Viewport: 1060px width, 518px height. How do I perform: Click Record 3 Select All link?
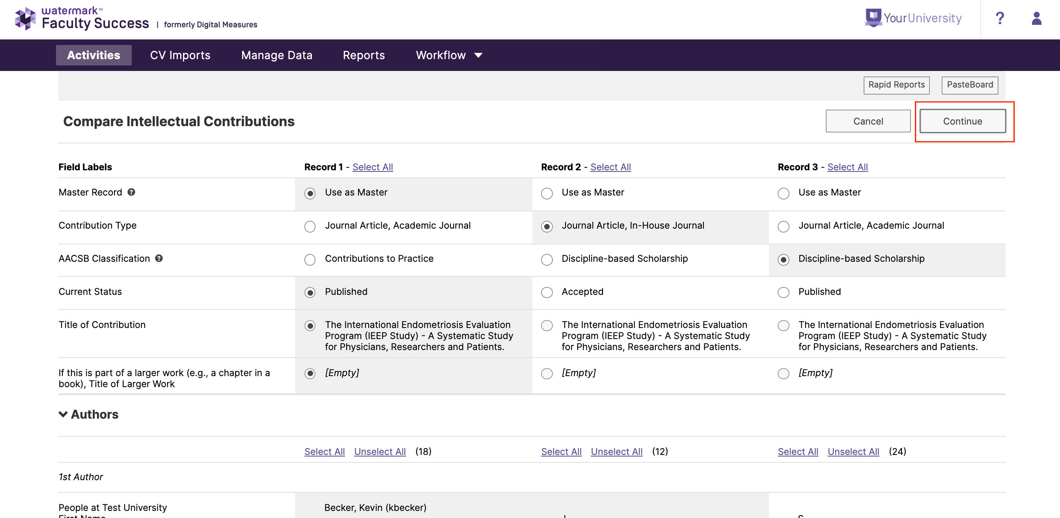pos(847,167)
